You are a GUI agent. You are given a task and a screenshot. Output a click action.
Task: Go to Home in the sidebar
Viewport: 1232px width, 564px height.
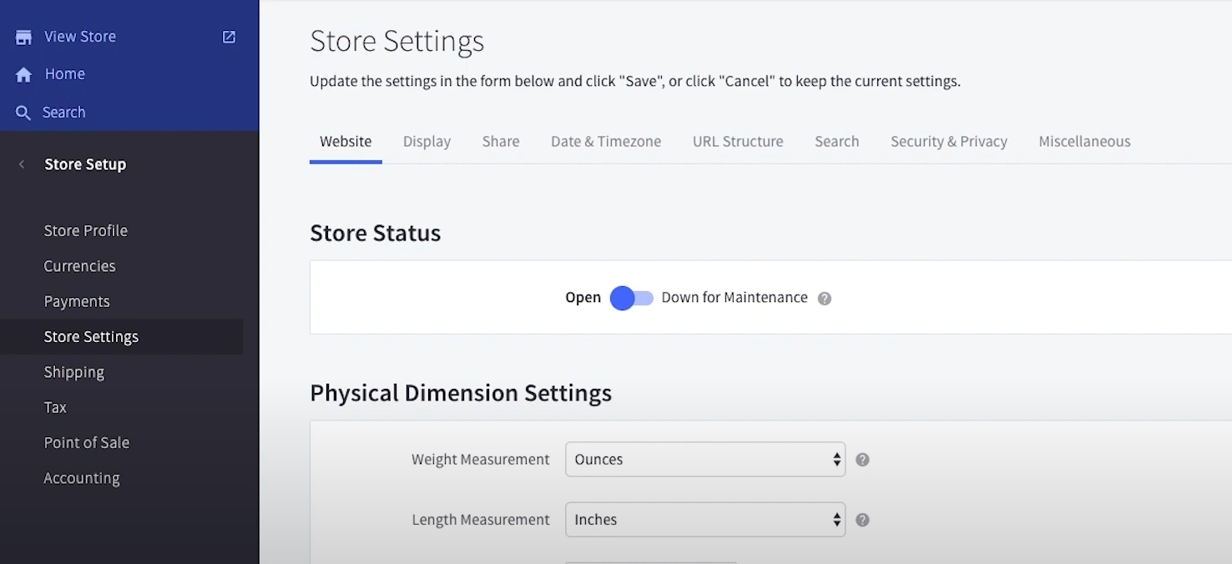click(65, 74)
